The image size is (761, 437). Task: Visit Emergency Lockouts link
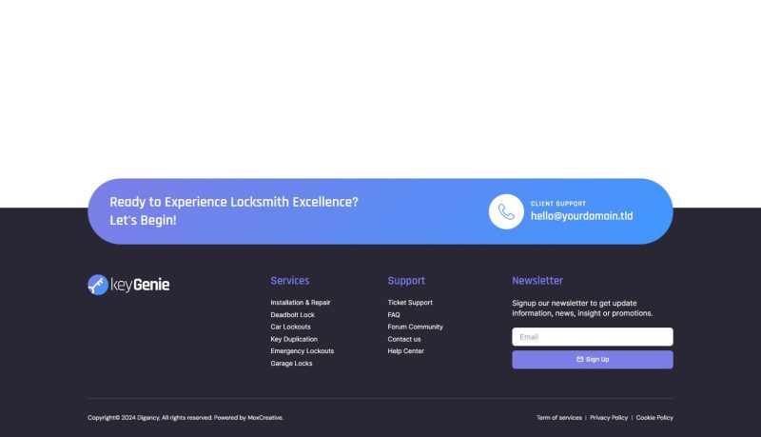coord(302,351)
